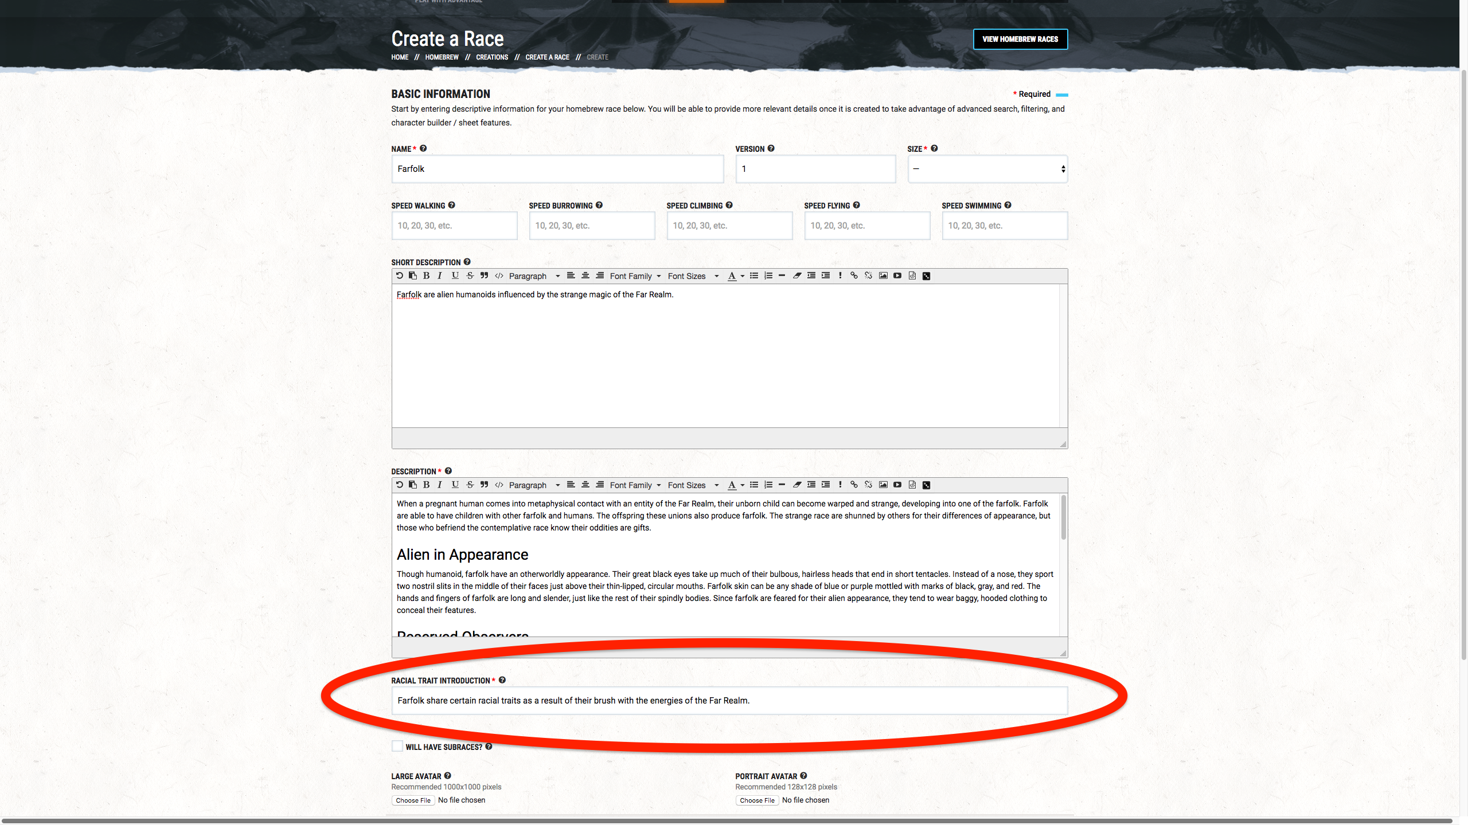Click Paste icon in Short Description toolbar
The height and width of the screenshot is (825, 1468).
coord(413,276)
